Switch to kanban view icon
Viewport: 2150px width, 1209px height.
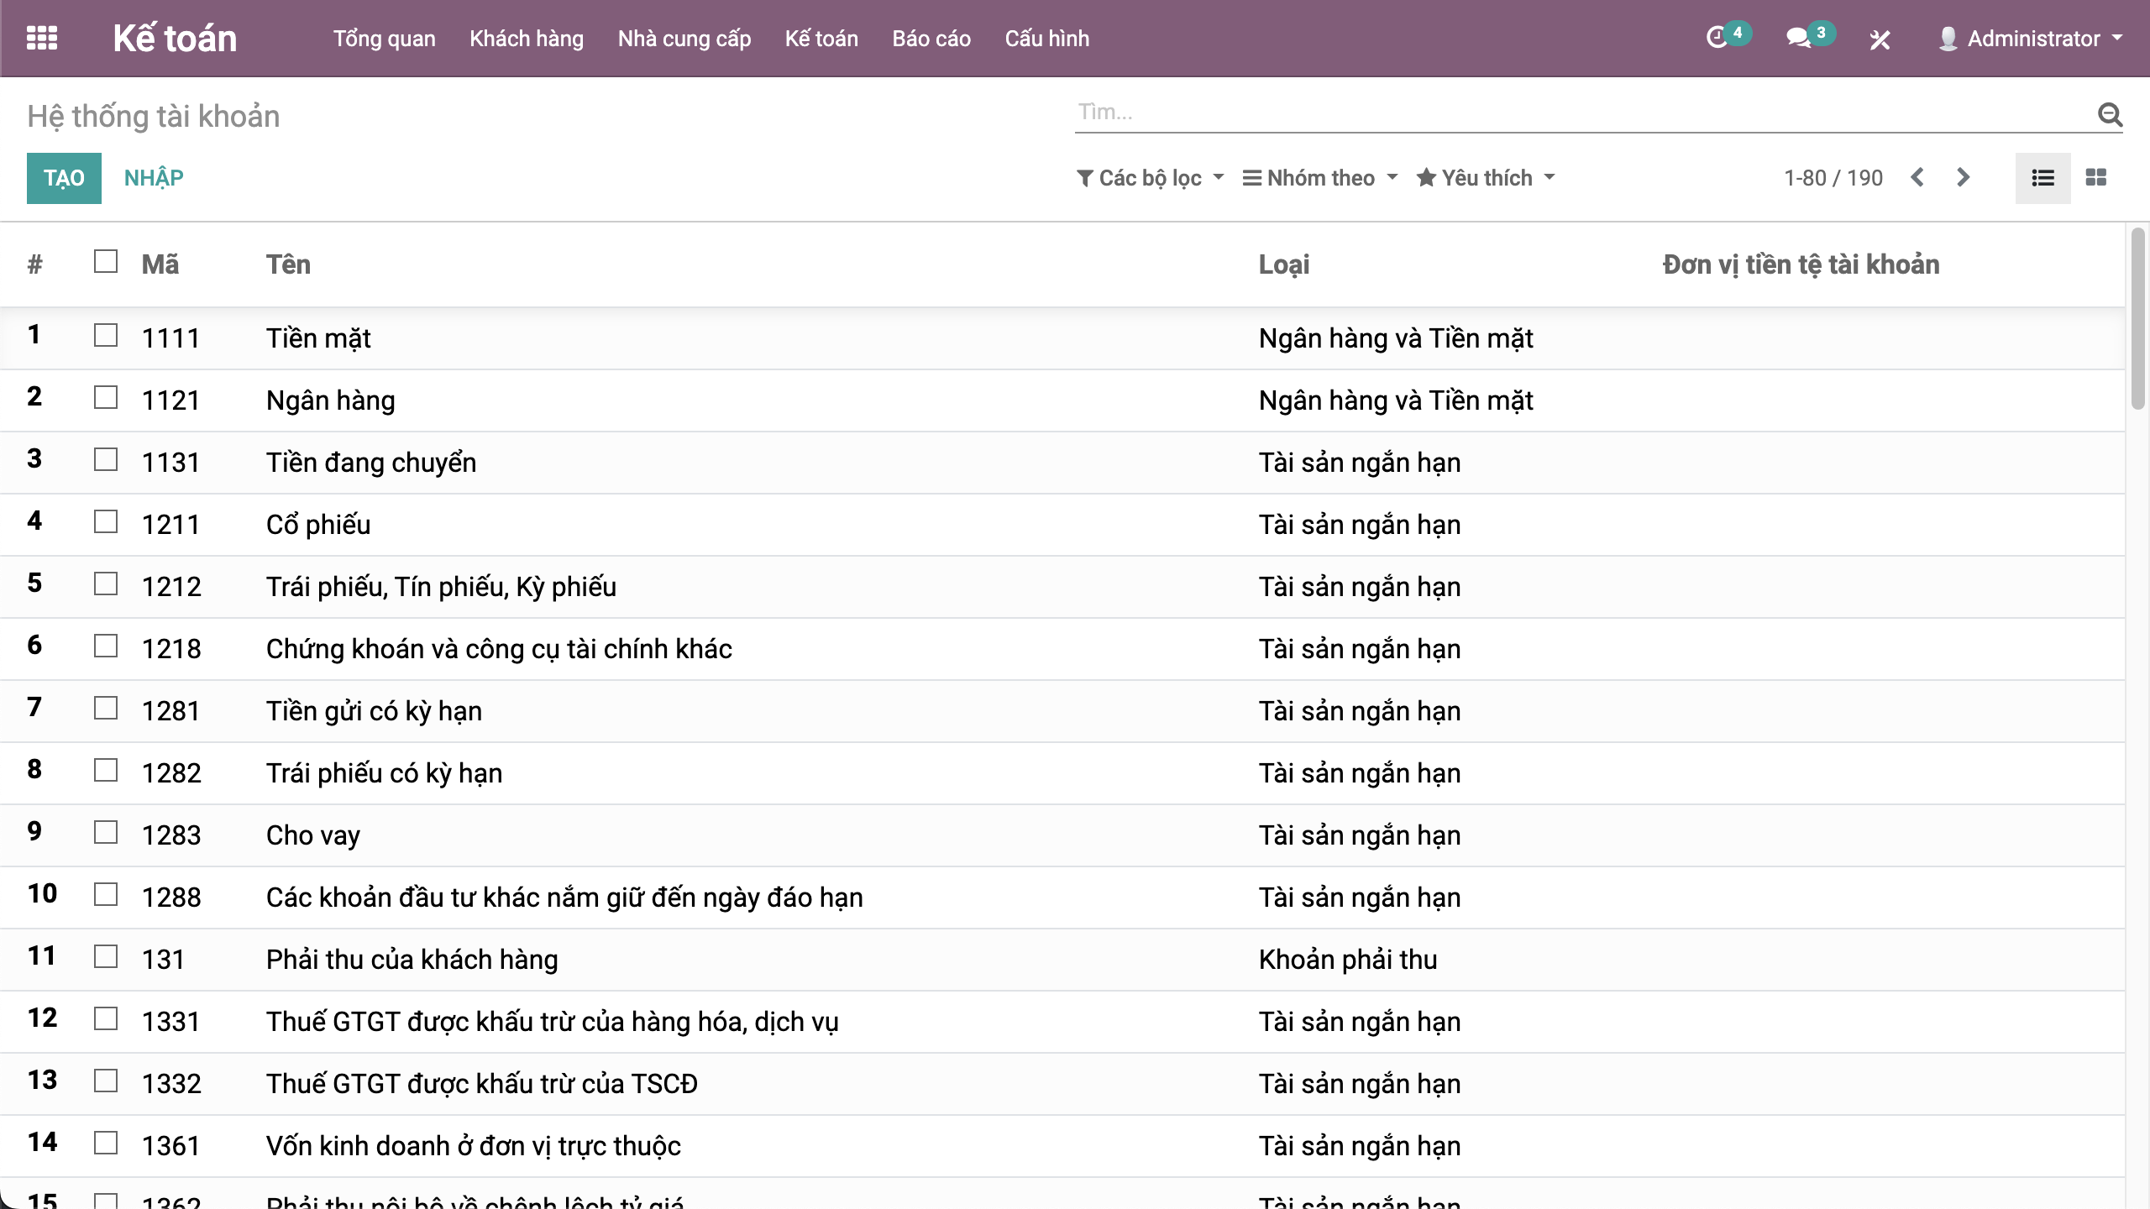[x=2096, y=177]
